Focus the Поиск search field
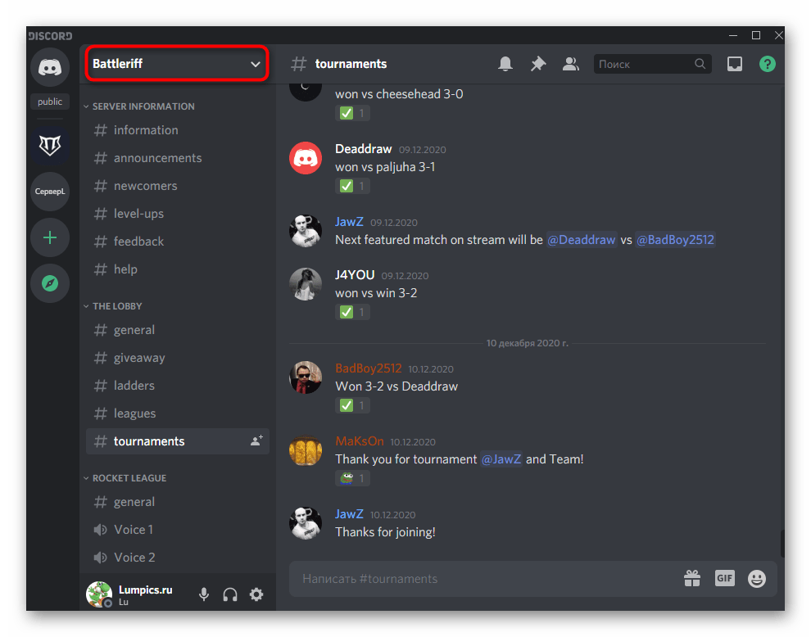 tap(652, 64)
